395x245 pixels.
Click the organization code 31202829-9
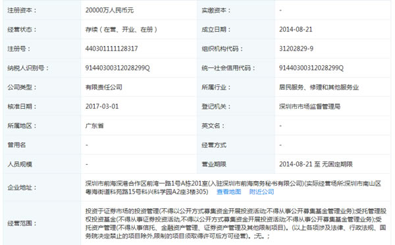tap(296, 49)
